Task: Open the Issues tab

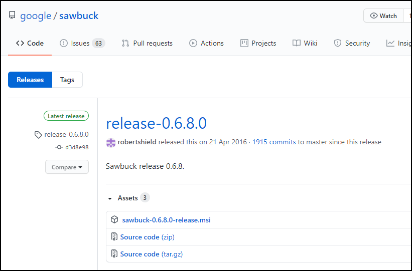Action: coord(82,43)
